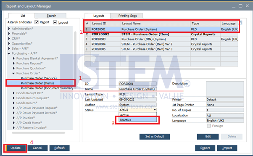Viewport: 253px width, 156px height.
Task: Expand the Financials tree node
Action: point(9,34)
